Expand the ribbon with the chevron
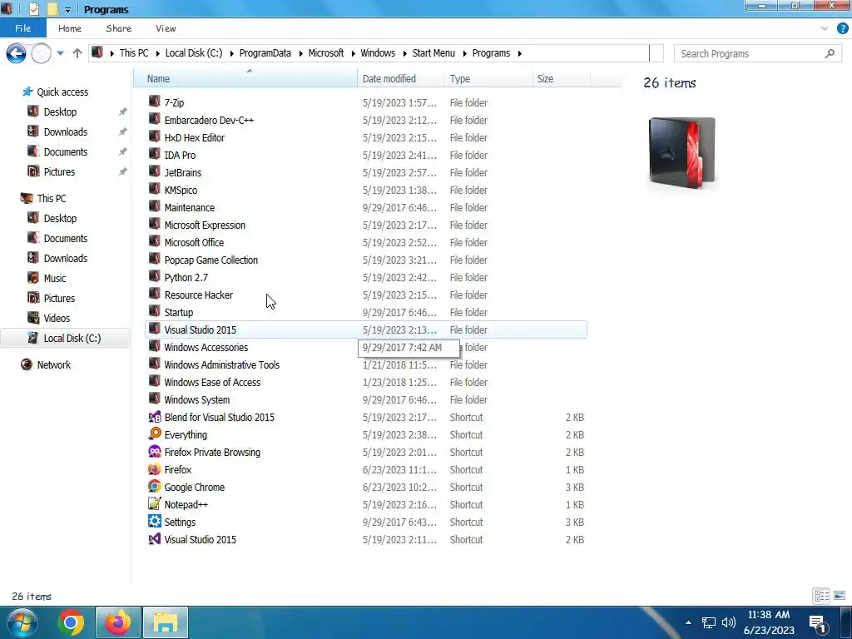Viewport: 852px width, 639px height. (825, 29)
